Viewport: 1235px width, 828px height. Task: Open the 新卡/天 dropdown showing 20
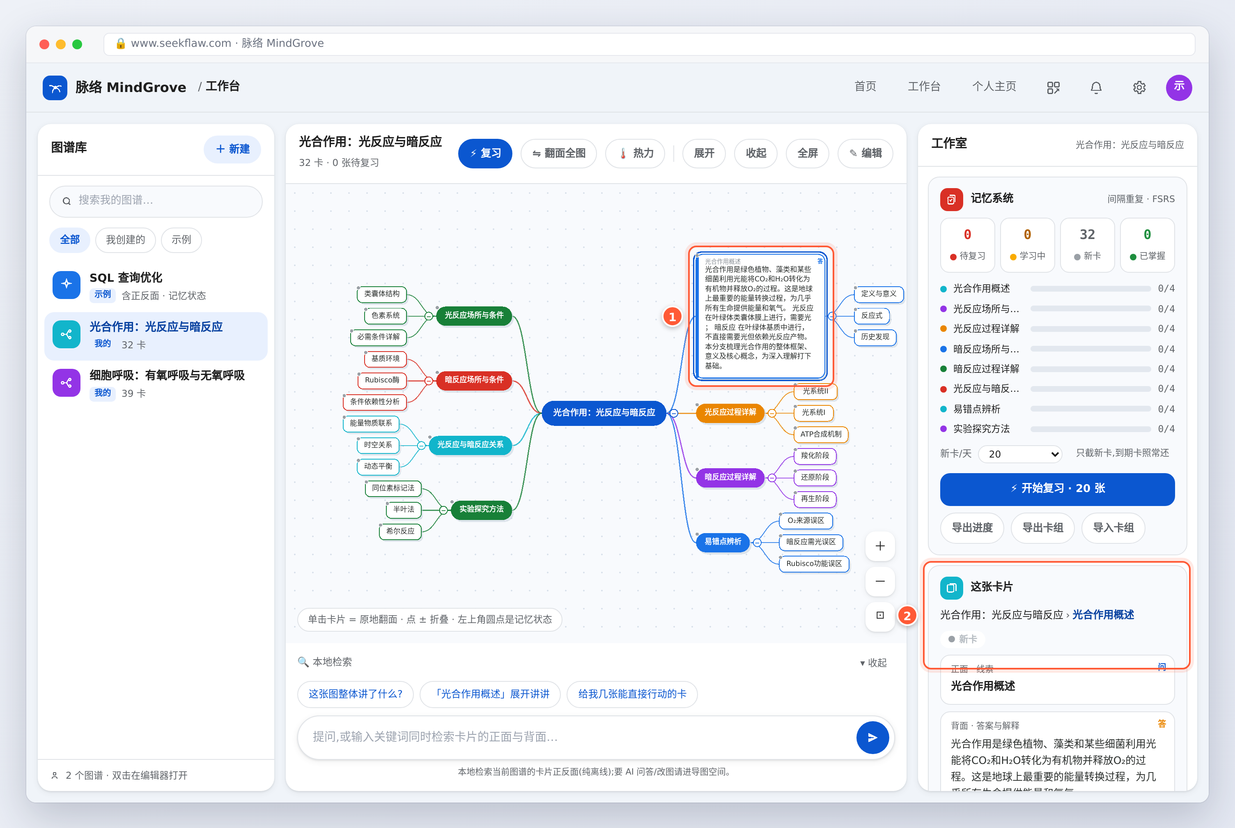(1020, 454)
